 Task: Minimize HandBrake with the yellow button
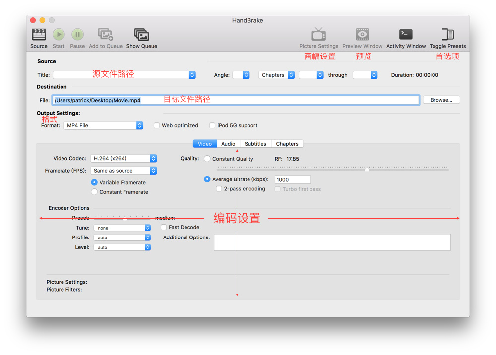coord(42,20)
